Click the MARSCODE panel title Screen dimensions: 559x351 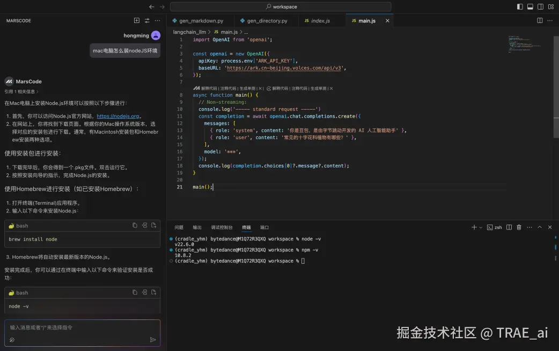point(19,21)
